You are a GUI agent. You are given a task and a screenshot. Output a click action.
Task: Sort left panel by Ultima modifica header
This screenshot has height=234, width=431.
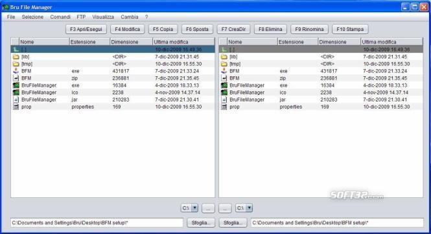pyautogui.click(x=183, y=42)
